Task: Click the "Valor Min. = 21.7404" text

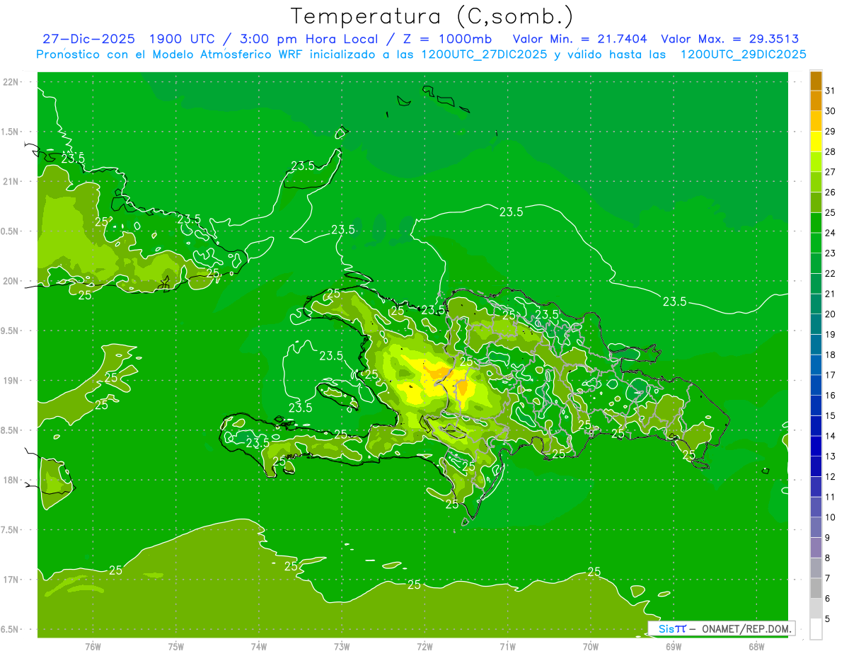Action: (579, 39)
